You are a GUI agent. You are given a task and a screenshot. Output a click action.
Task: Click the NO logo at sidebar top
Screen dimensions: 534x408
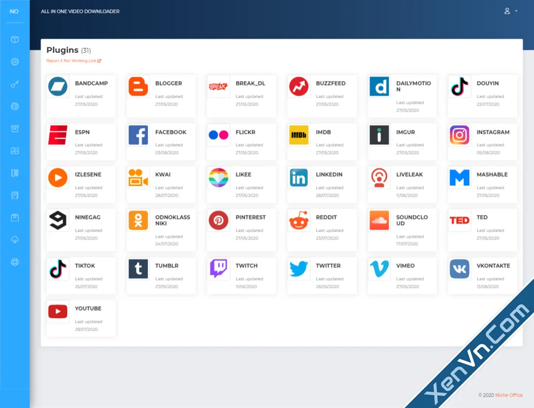[x=14, y=11]
